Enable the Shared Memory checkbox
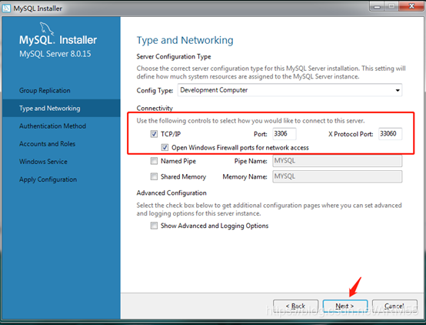426x325 pixels. pos(154,176)
